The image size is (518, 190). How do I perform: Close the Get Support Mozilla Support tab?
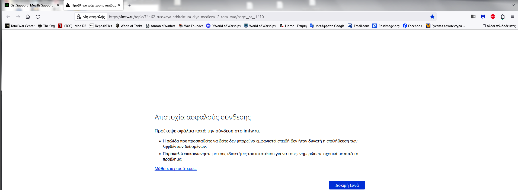[x=58, y=5]
